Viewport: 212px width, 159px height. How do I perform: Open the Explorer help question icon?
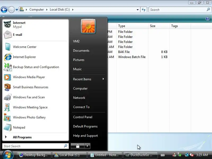coord(207,19)
